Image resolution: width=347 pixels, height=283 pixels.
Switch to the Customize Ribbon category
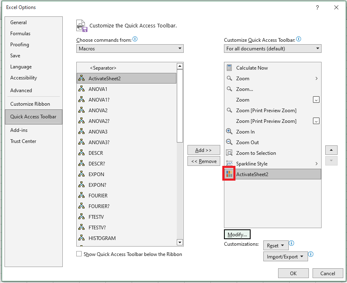click(x=30, y=104)
